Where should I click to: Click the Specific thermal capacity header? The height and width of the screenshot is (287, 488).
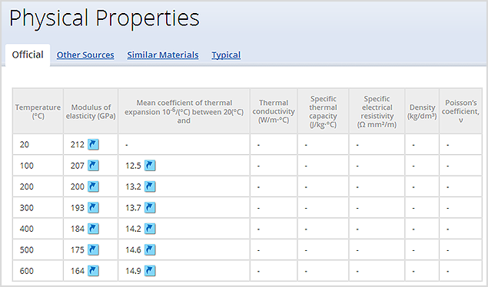[x=323, y=111]
